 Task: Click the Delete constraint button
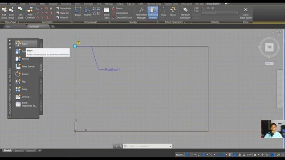(117, 8)
